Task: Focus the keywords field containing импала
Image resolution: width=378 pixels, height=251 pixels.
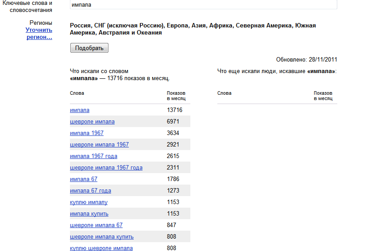Action: (204, 4)
